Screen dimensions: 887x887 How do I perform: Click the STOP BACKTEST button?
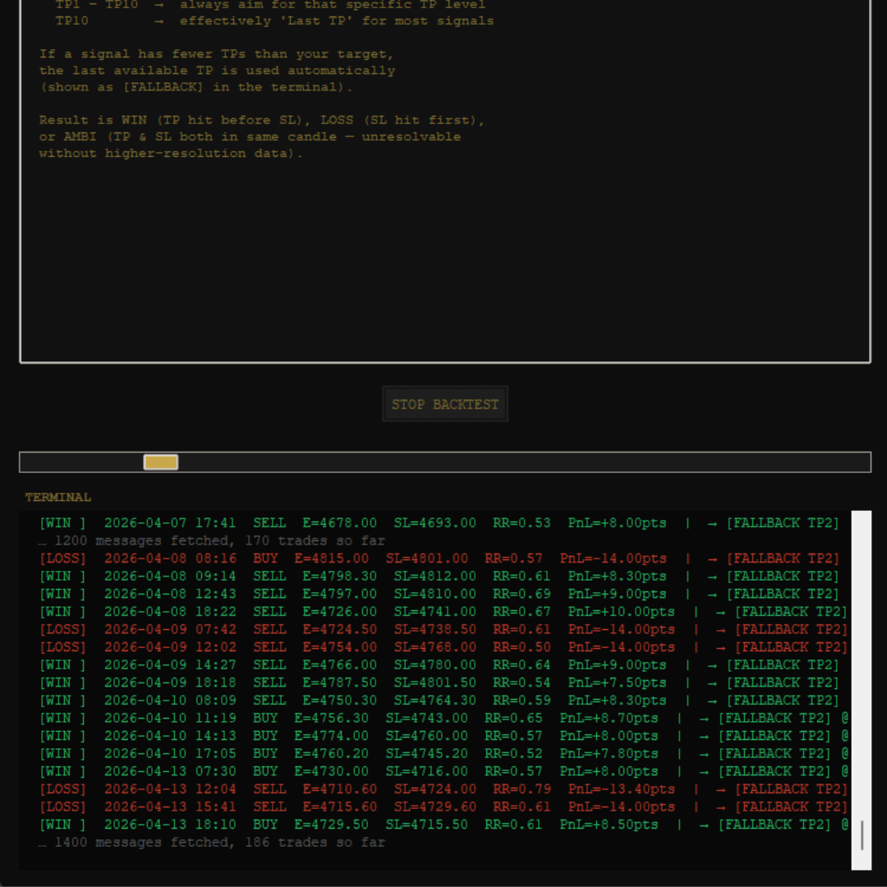coord(444,404)
